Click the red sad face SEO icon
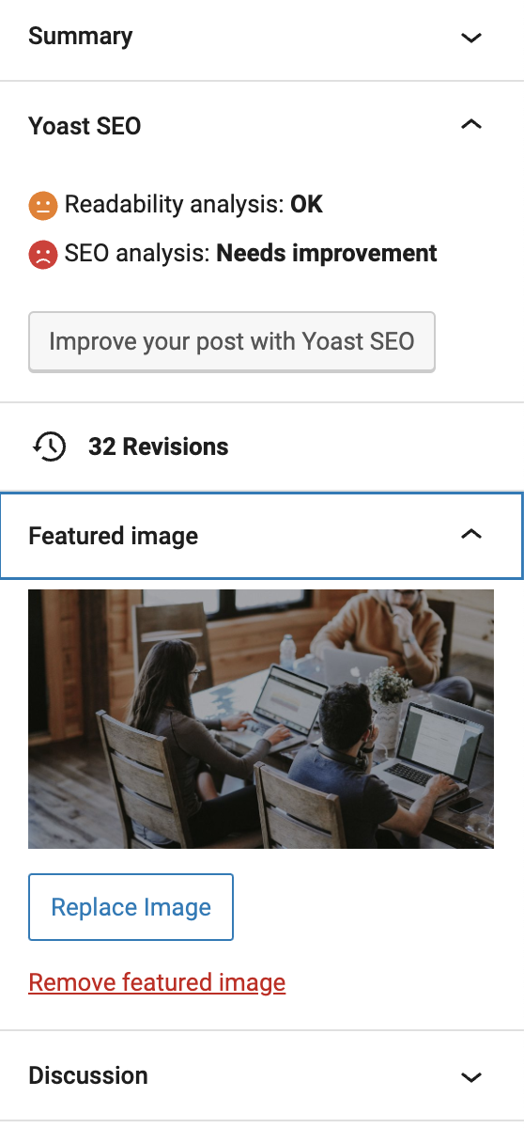 tap(43, 254)
